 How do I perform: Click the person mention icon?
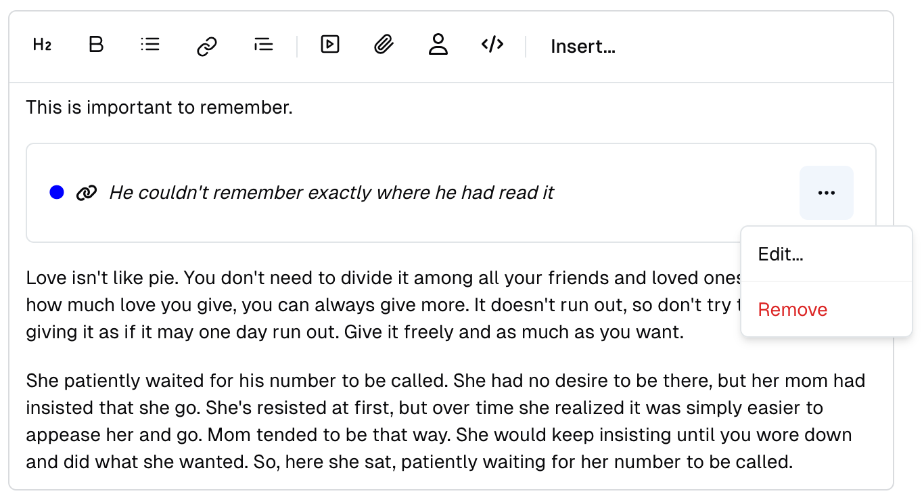click(x=438, y=45)
